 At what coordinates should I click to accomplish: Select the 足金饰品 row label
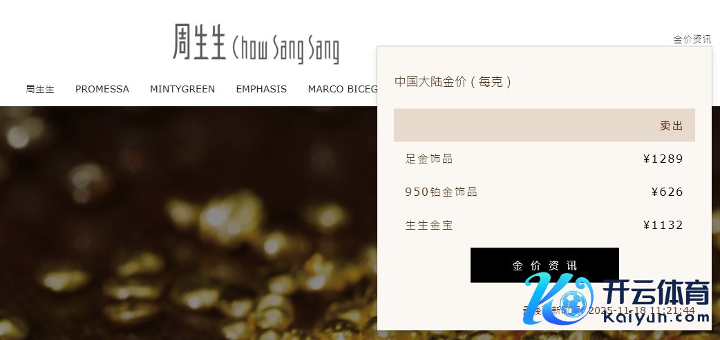429,159
